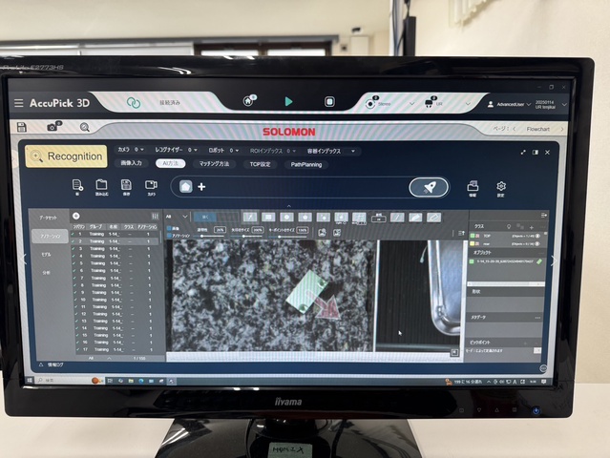Screen dimensions: 610x458
Task: Click the rocket launch button
Action: [x=429, y=188]
